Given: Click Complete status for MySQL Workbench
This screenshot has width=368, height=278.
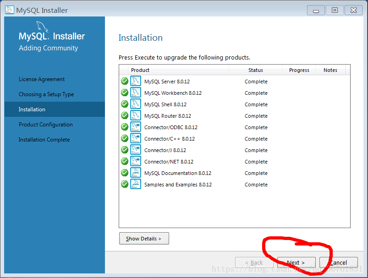Looking at the screenshot, I should [256, 93].
